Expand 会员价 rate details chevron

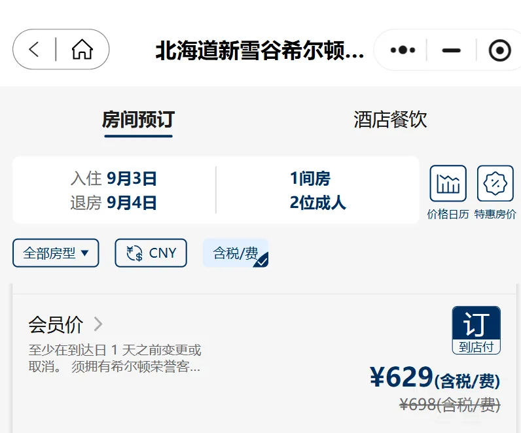(98, 324)
